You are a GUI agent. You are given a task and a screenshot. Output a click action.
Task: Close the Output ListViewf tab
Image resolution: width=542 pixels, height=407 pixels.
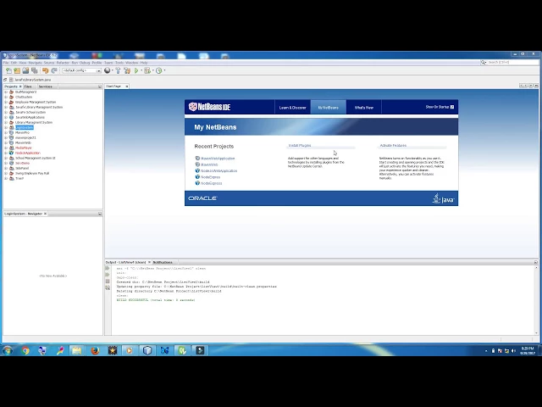[149, 262]
